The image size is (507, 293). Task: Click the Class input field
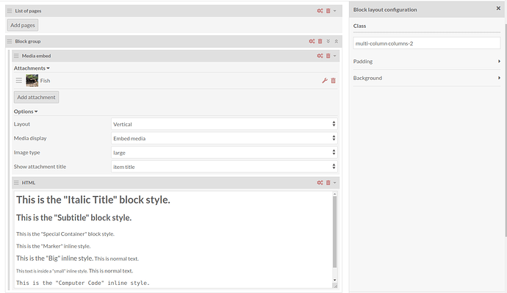tap(427, 43)
